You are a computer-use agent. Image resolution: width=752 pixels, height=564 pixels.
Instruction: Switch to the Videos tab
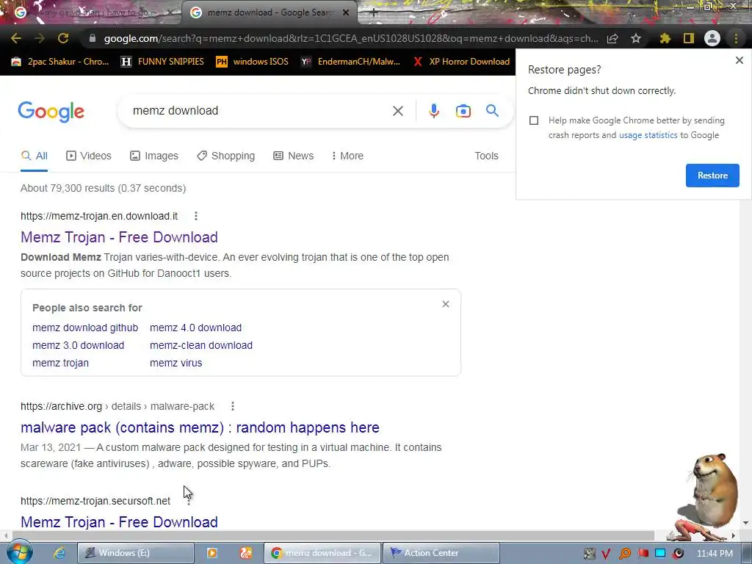pyautogui.click(x=89, y=156)
